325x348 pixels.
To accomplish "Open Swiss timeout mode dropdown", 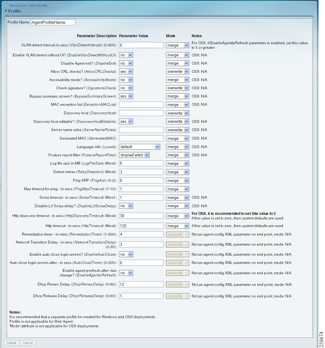I will tap(177, 197).
